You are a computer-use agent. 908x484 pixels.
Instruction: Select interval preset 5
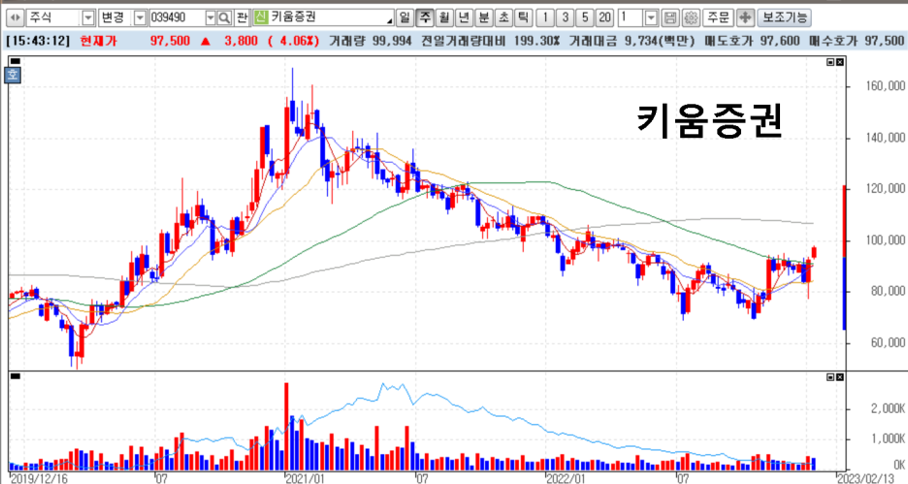[x=585, y=18]
